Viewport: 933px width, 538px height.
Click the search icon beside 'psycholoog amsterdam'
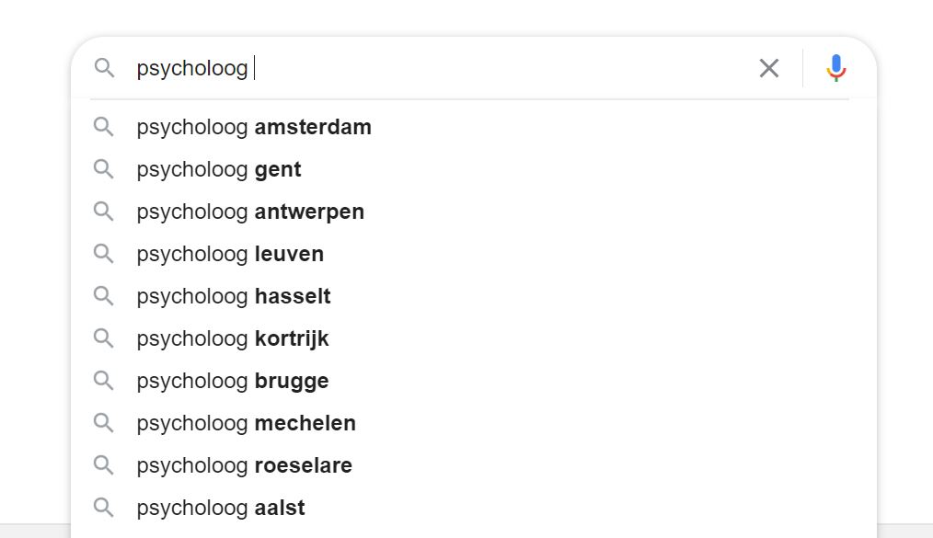coord(104,127)
